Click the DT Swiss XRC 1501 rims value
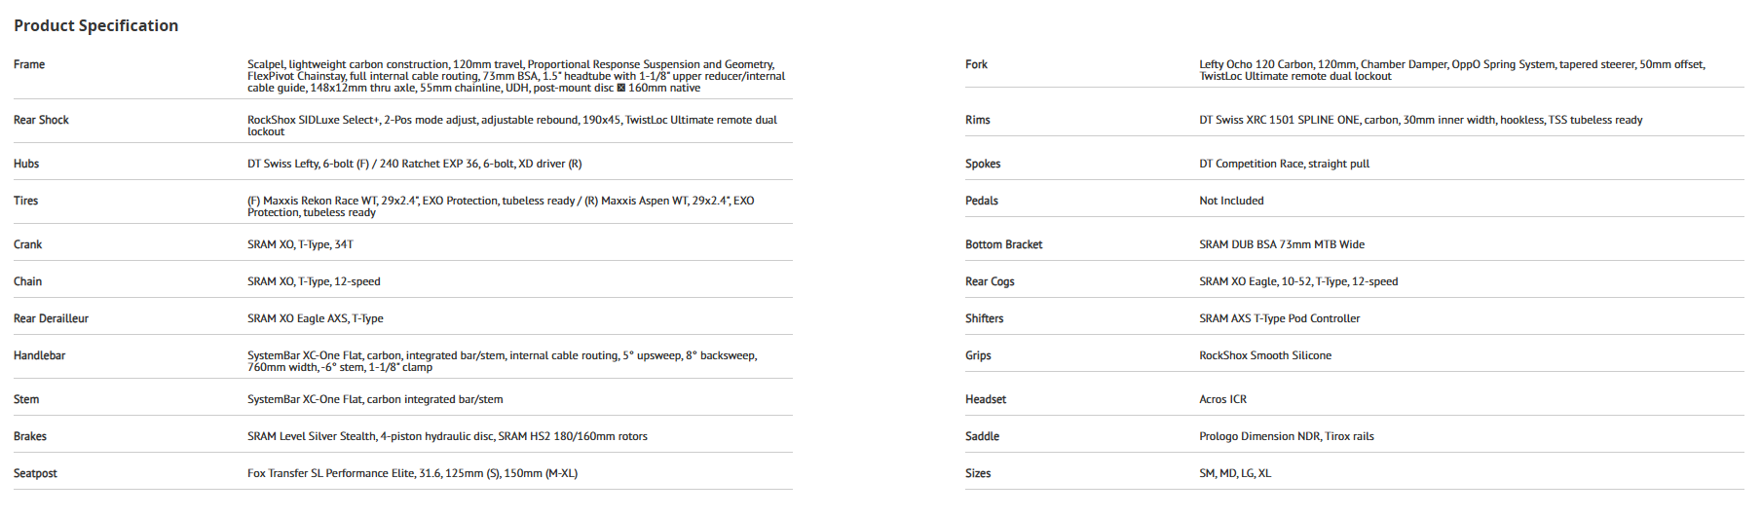 pyautogui.click(x=1420, y=120)
